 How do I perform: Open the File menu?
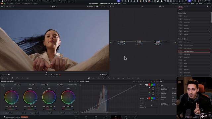point(16,1)
